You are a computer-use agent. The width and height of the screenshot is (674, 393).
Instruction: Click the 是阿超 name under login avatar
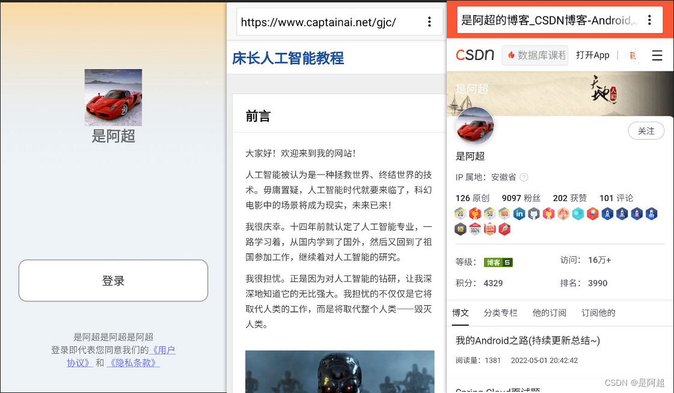[113, 136]
